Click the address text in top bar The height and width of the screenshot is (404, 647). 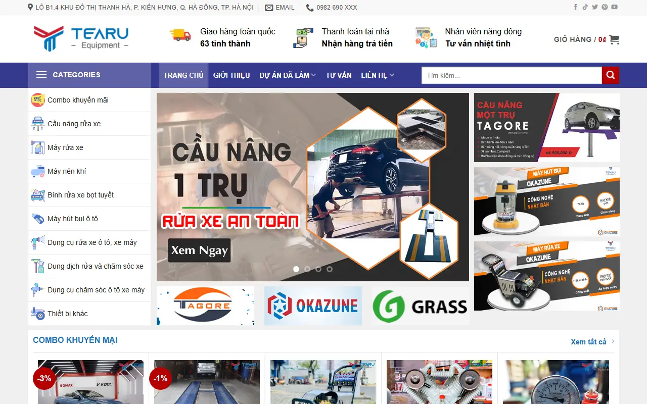click(x=145, y=8)
